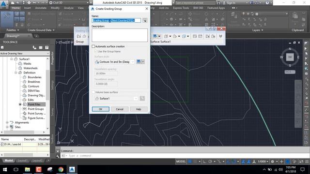Select Boundaries under Definition

coord(34,77)
